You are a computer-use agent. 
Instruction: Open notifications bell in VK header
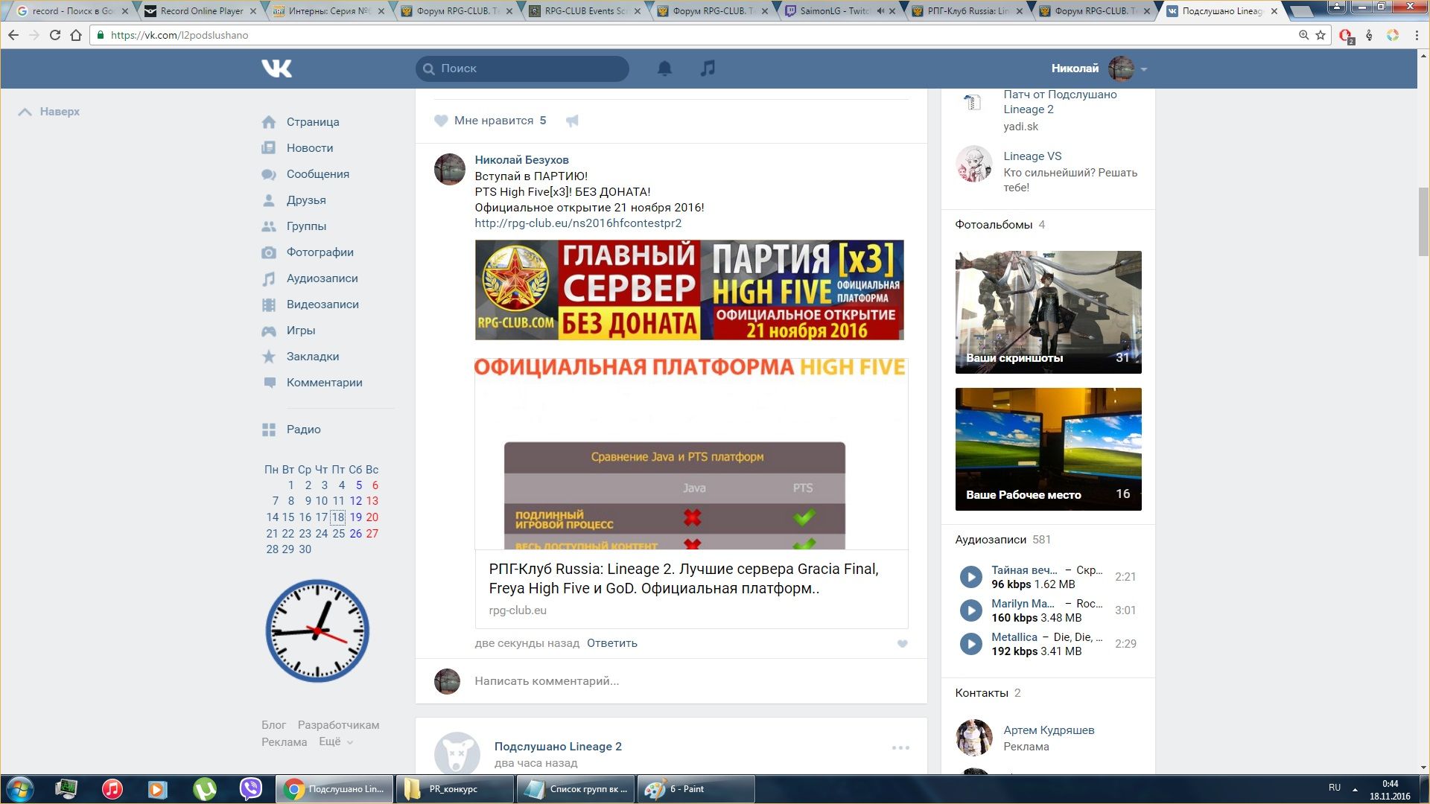pyautogui.click(x=664, y=68)
